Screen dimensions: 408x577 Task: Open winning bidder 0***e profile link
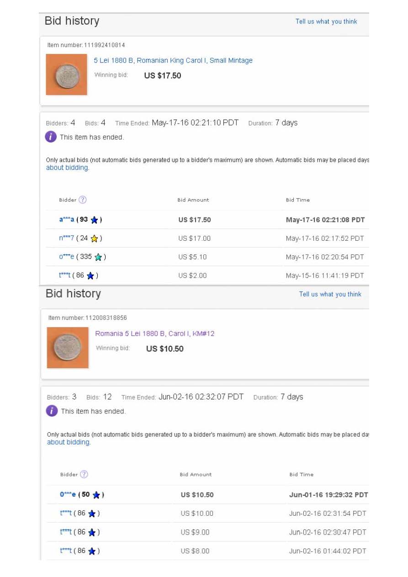click(68, 495)
